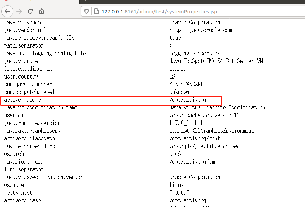Open the tracking protection shield icon
Image resolution: width=305 pixels, height=207 pixels.
point(87,12)
